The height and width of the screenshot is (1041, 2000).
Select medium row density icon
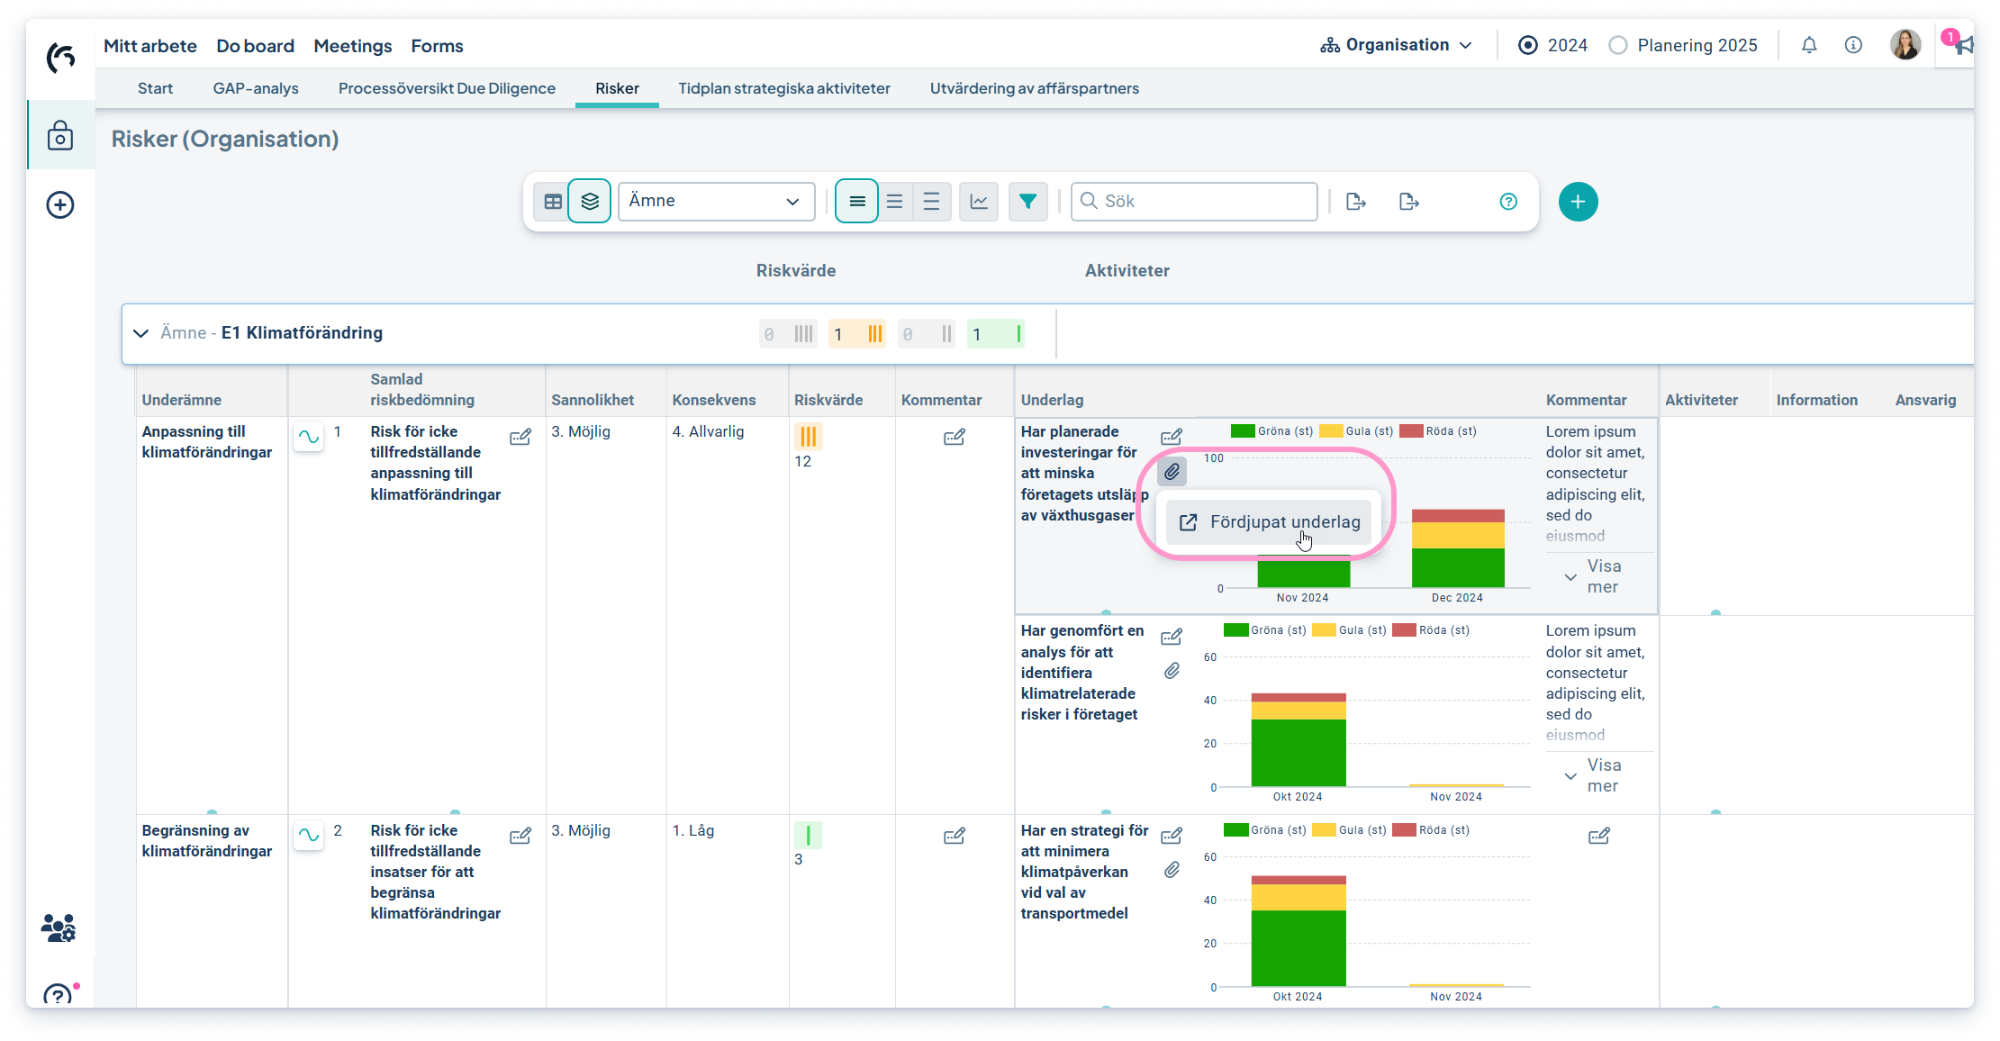[x=894, y=202]
